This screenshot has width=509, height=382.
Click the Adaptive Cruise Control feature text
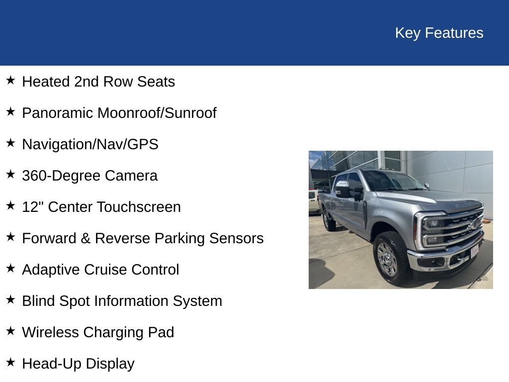100,270
